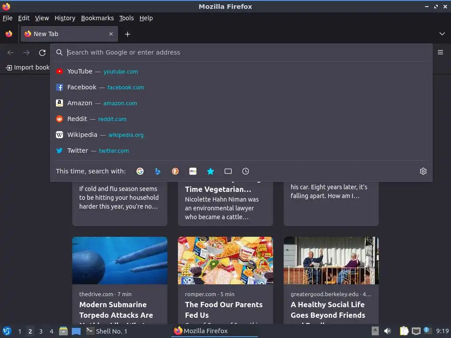Search this time with DuckDuckGo
This screenshot has width=451, height=338.
(175, 171)
